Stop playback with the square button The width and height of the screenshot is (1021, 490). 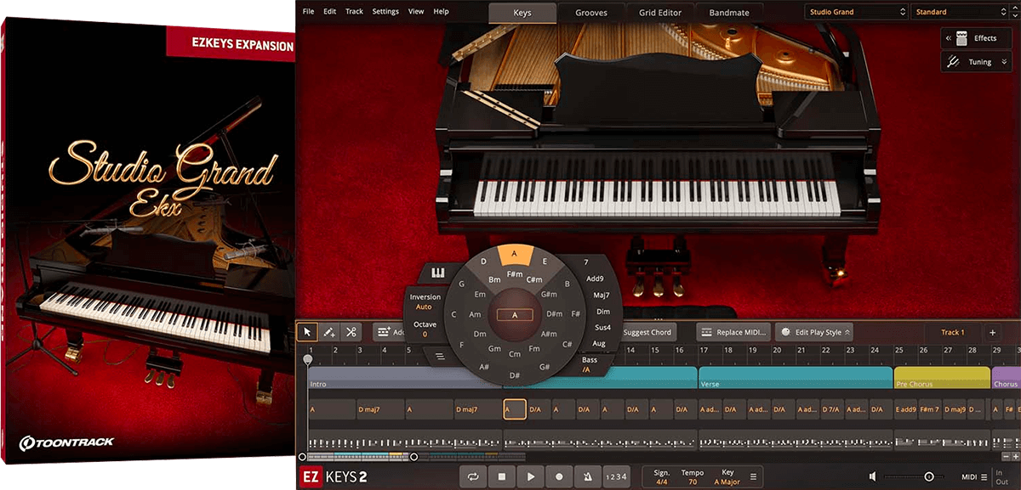pos(502,476)
